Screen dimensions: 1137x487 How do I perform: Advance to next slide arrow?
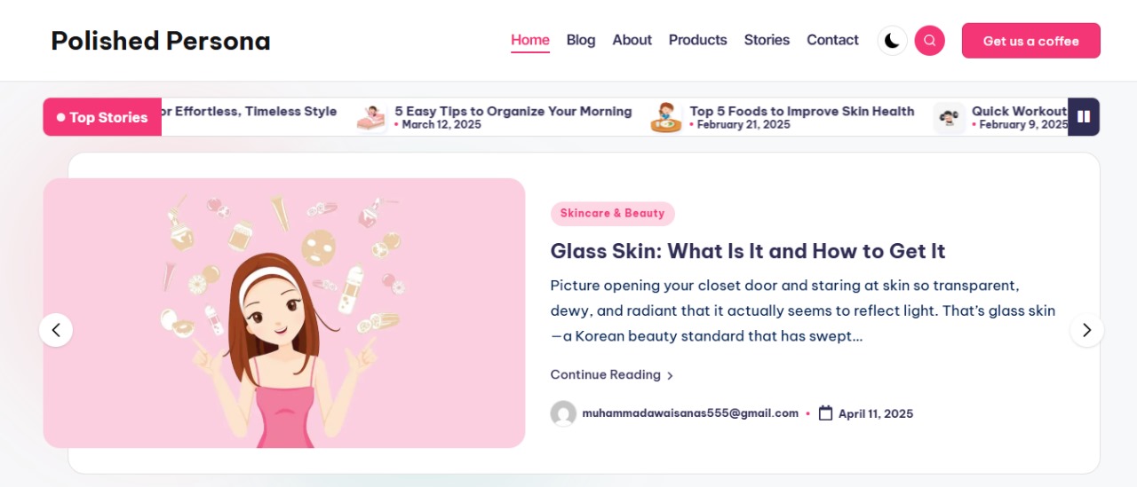(1086, 330)
